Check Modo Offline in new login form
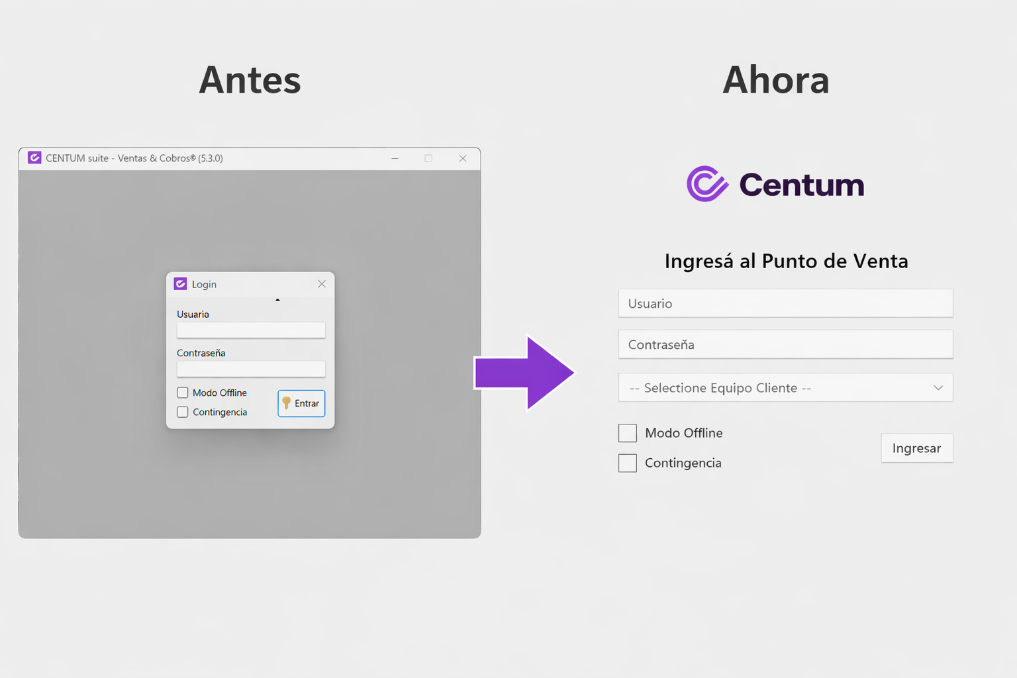The width and height of the screenshot is (1017, 678). (628, 433)
